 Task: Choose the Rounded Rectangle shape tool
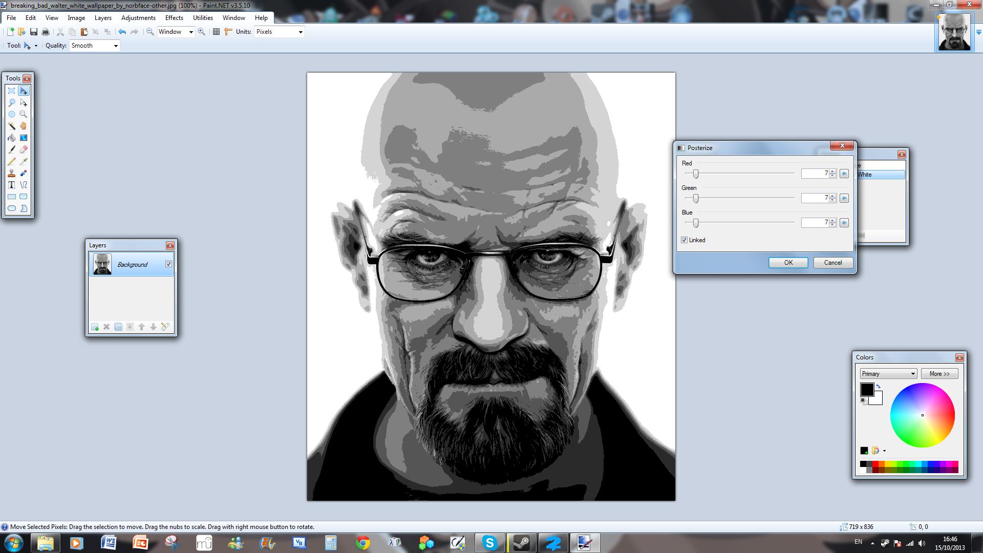click(24, 197)
